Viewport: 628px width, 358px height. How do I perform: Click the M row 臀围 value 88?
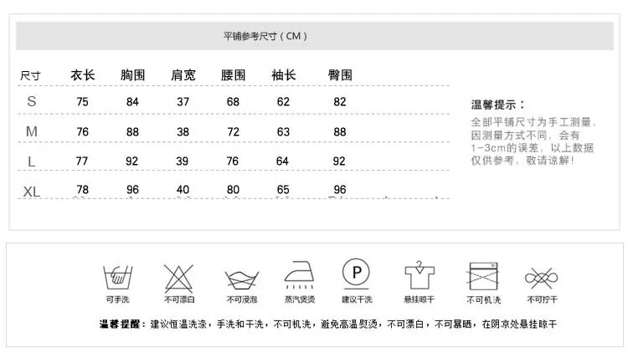pos(340,131)
